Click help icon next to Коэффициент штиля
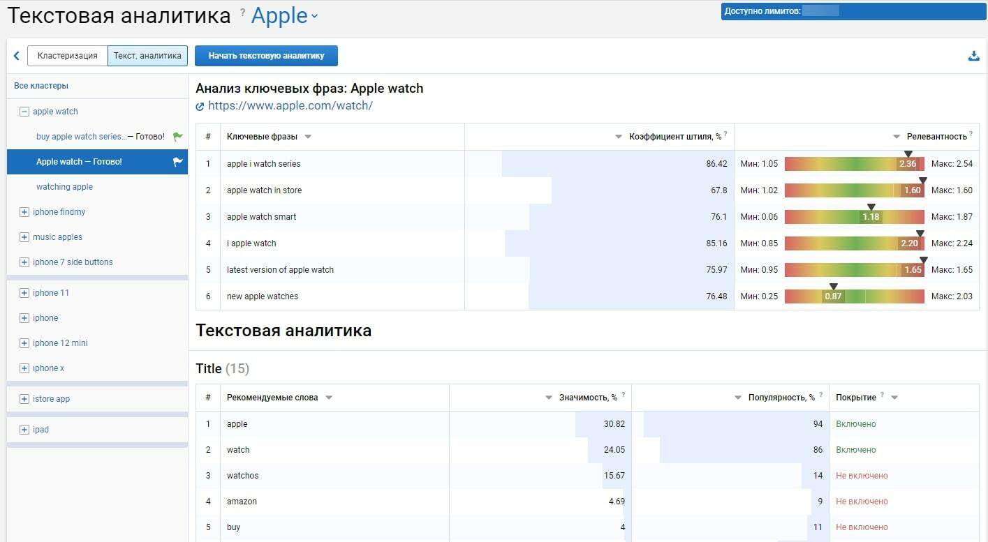 (x=726, y=134)
